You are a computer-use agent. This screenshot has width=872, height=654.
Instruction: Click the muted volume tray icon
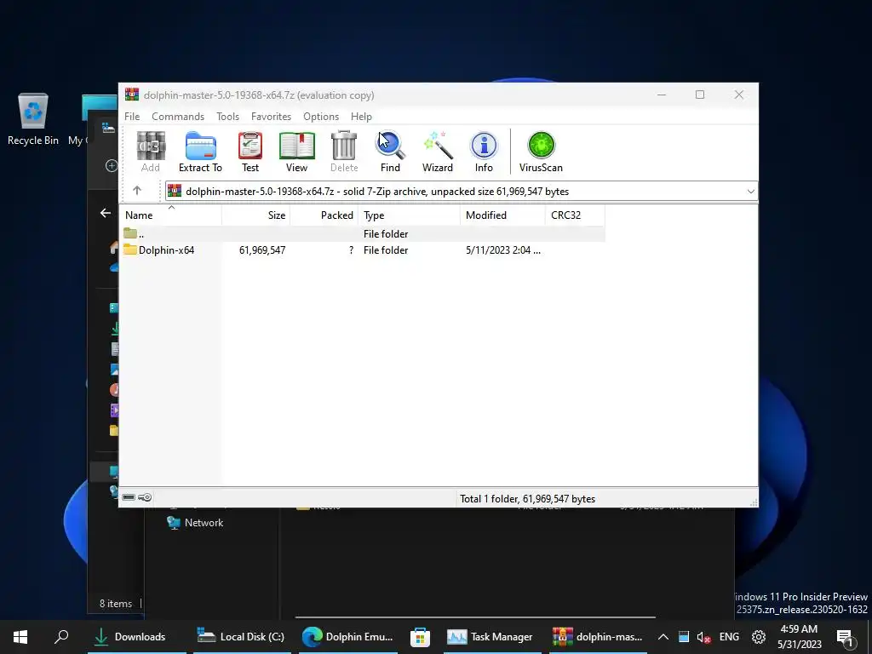[704, 637]
